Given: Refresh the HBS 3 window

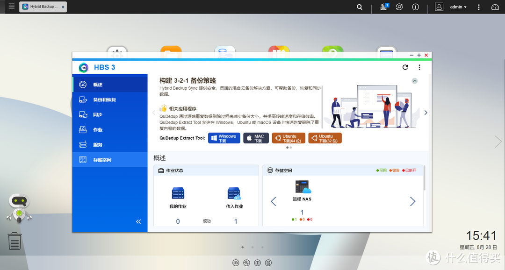Looking at the screenshot, I should pos(405,67).
